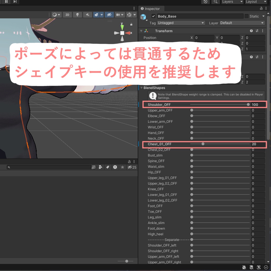Open three-dot menu of second component
Image resolution: width=271 pixels, height=271 pixels.
coord(263,57)
